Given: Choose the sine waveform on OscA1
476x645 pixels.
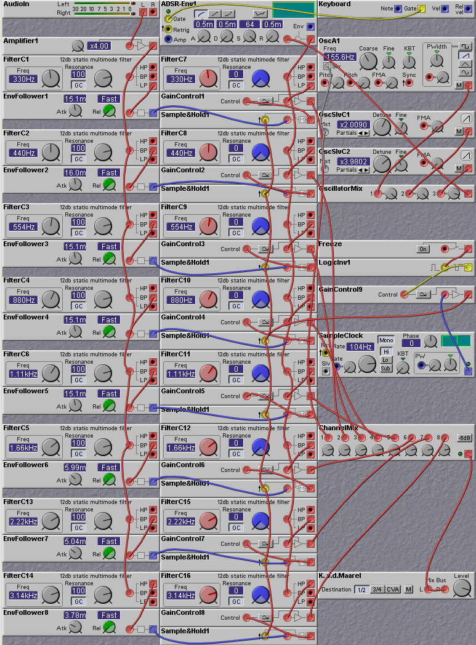Looking at the screenshot, I should (x=466, y=72).
